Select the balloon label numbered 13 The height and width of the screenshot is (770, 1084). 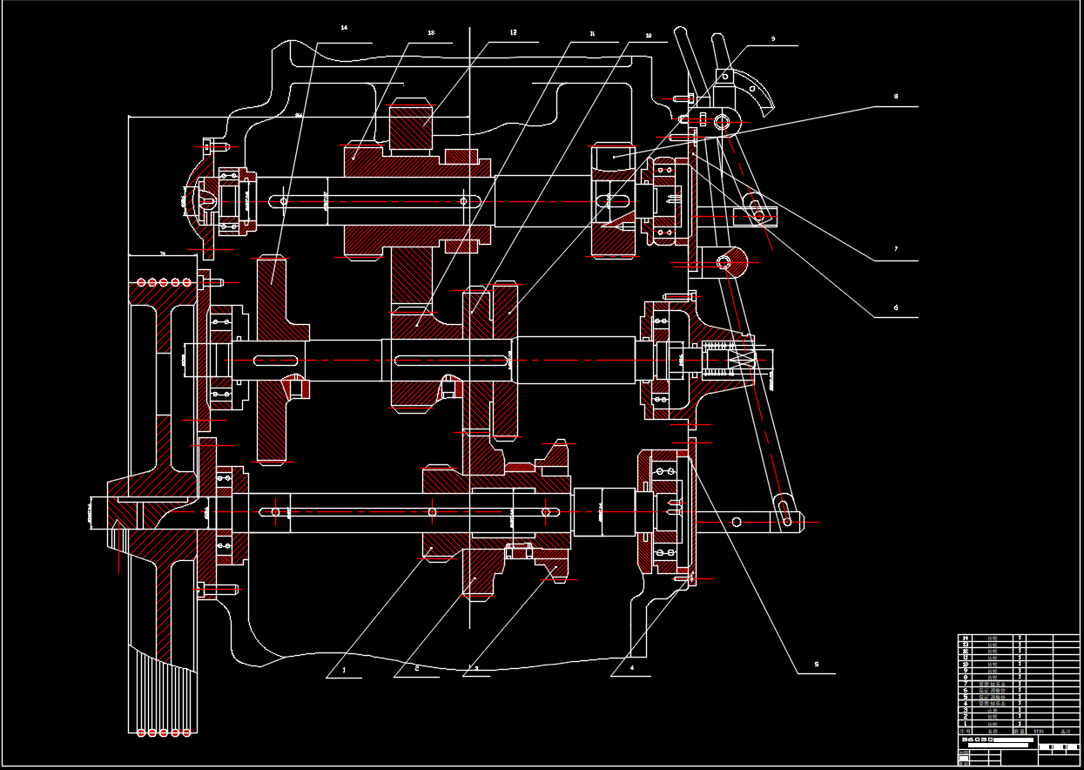click(x=431, y=32)
